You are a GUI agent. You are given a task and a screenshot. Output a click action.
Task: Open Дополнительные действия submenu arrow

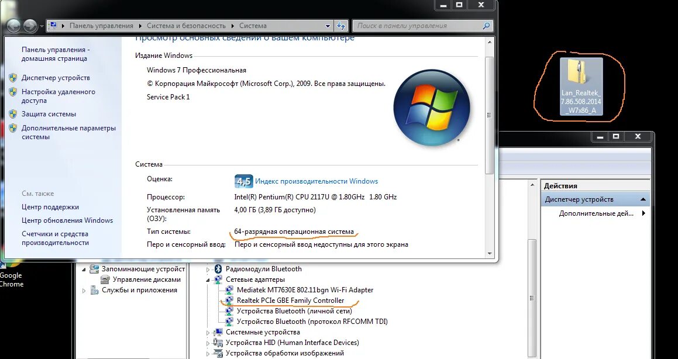[644, 213]
